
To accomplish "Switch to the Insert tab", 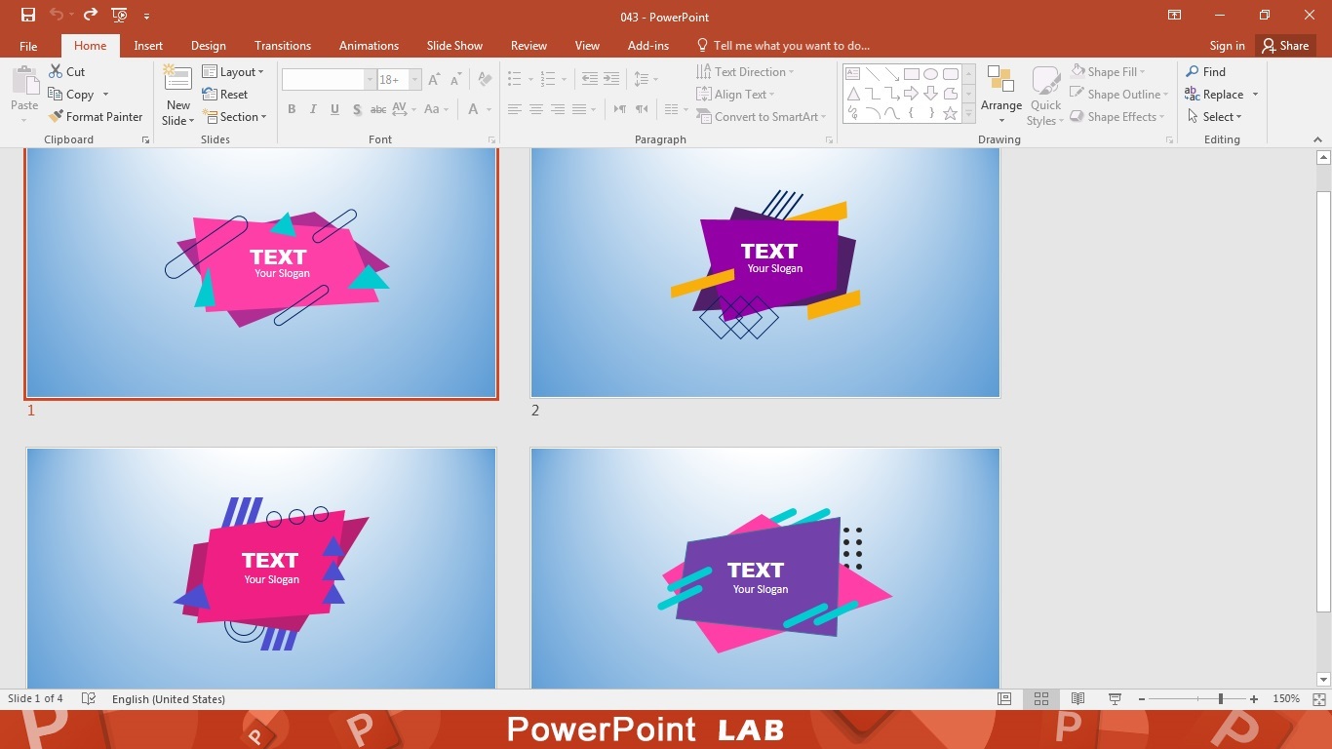I will point(148,46).
